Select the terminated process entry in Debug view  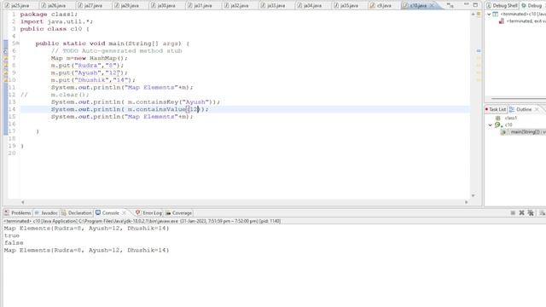(x=522, y=21)
